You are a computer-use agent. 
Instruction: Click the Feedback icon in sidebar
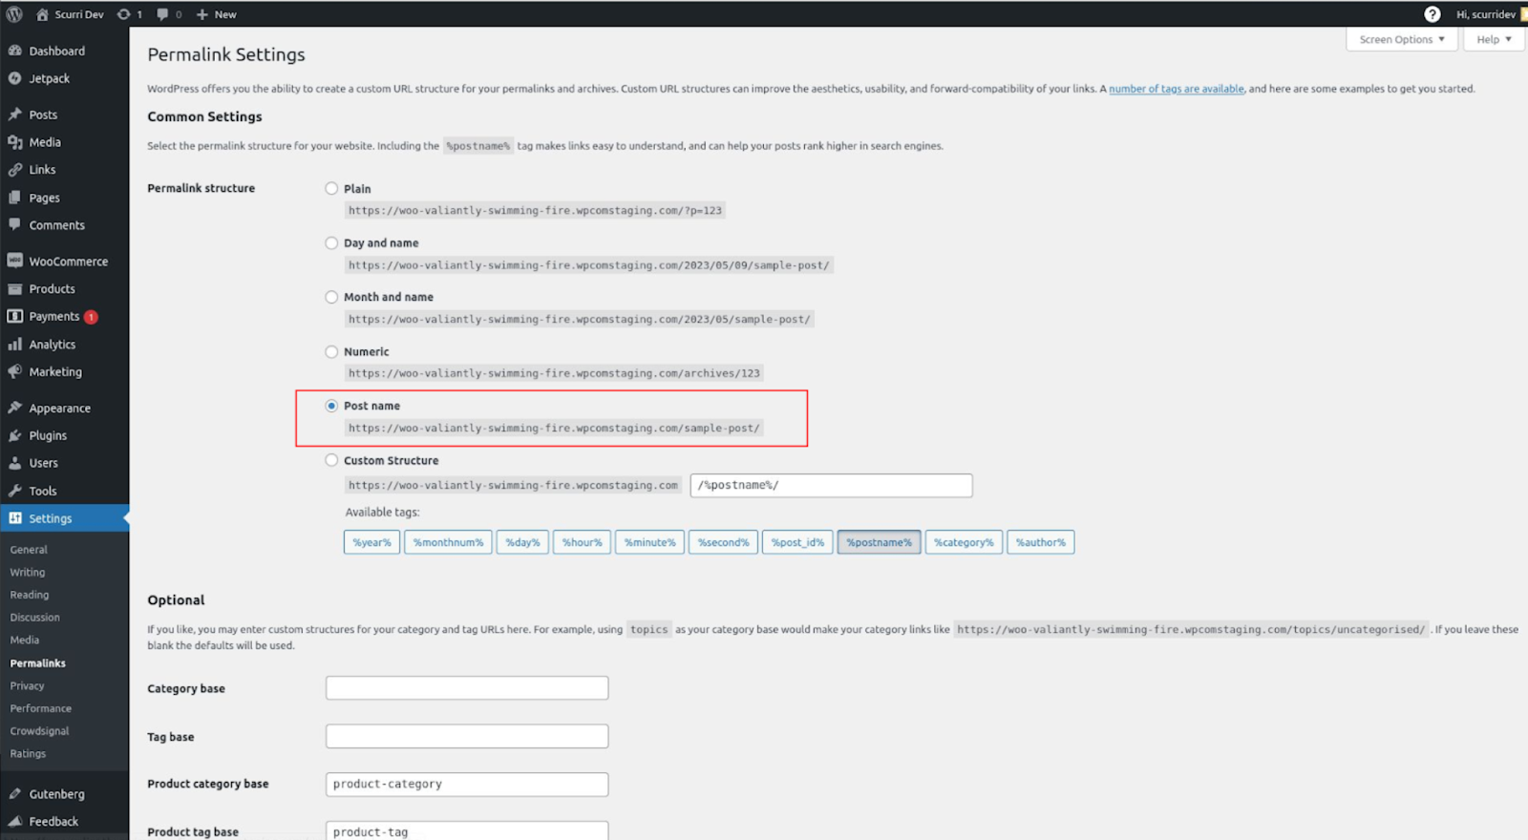point(15,821)
